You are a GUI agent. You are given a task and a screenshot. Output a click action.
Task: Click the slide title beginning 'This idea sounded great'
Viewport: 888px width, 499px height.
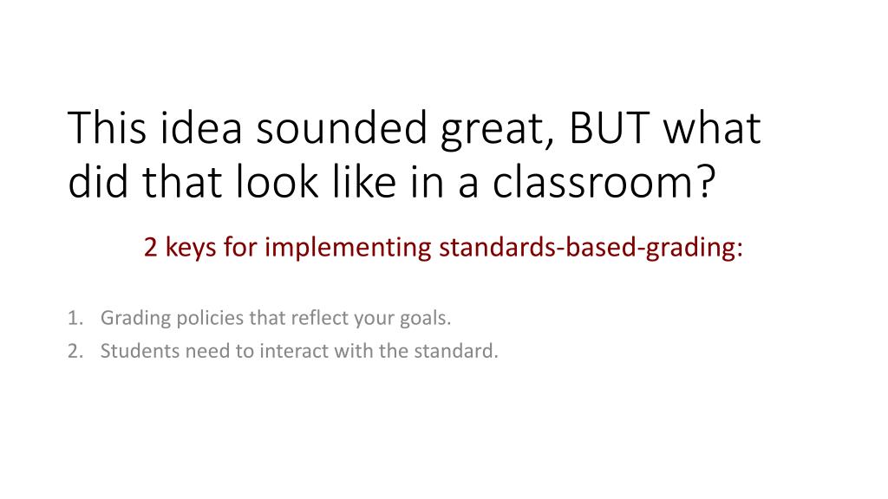click(x=415, y=154)
